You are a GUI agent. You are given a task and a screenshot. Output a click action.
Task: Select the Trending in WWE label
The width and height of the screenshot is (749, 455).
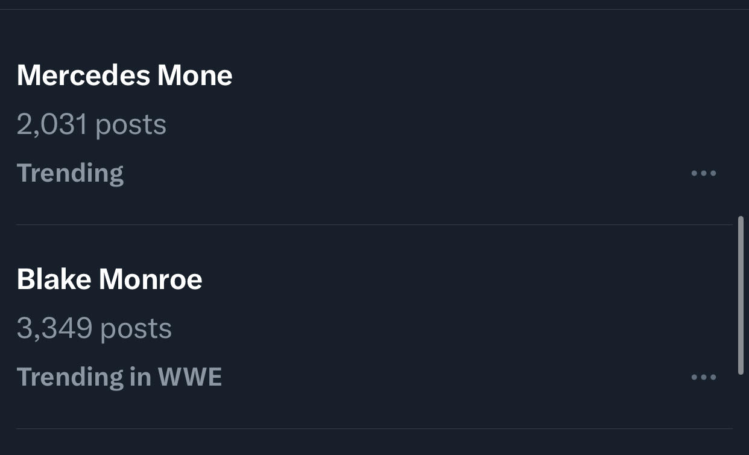tap(119, 377)
